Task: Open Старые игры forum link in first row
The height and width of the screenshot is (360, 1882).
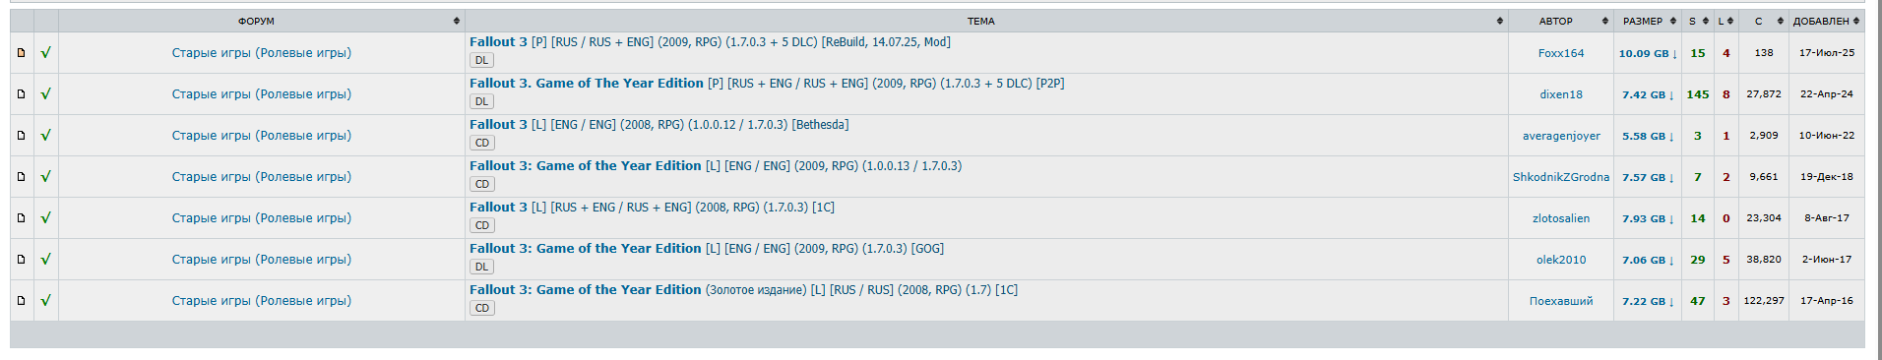Action: pos(262,53)
